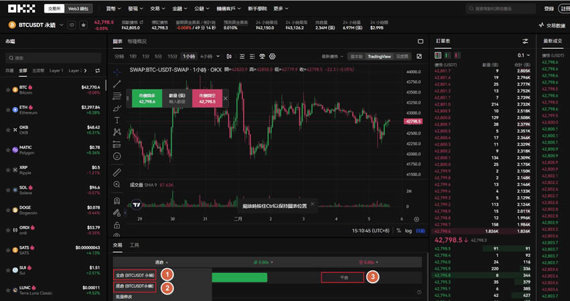Image resolution: width=570 pixels, height=301 pixels.
Task: Click the candlestick chart style icon
Action: tap(229, 57)
